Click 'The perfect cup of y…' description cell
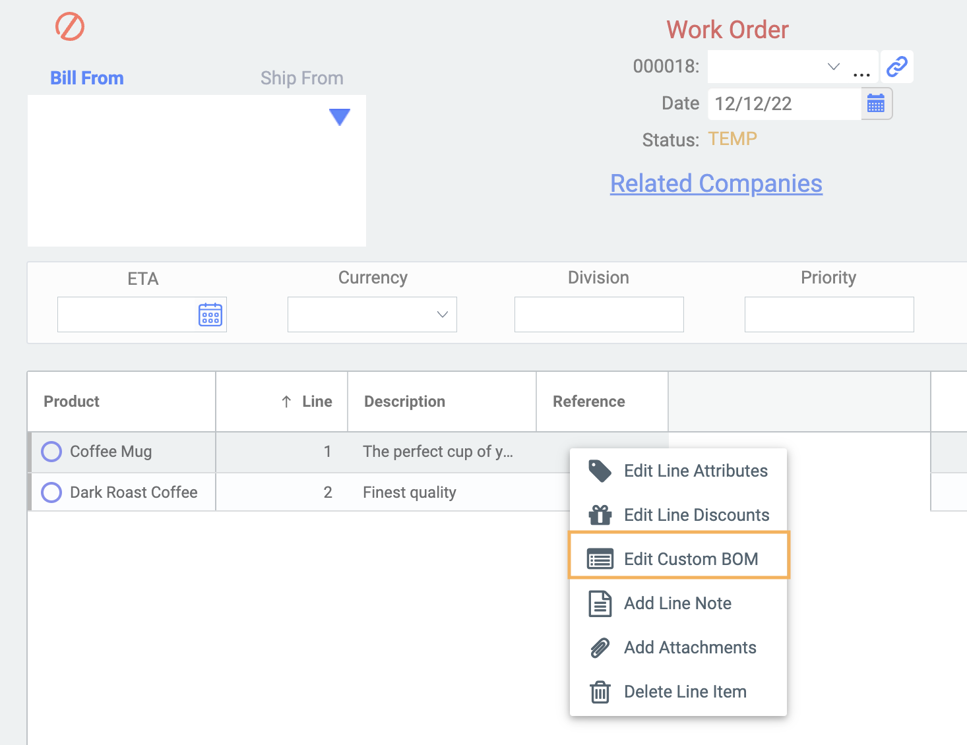Screen dimensions: 967x745 [438, 452]
